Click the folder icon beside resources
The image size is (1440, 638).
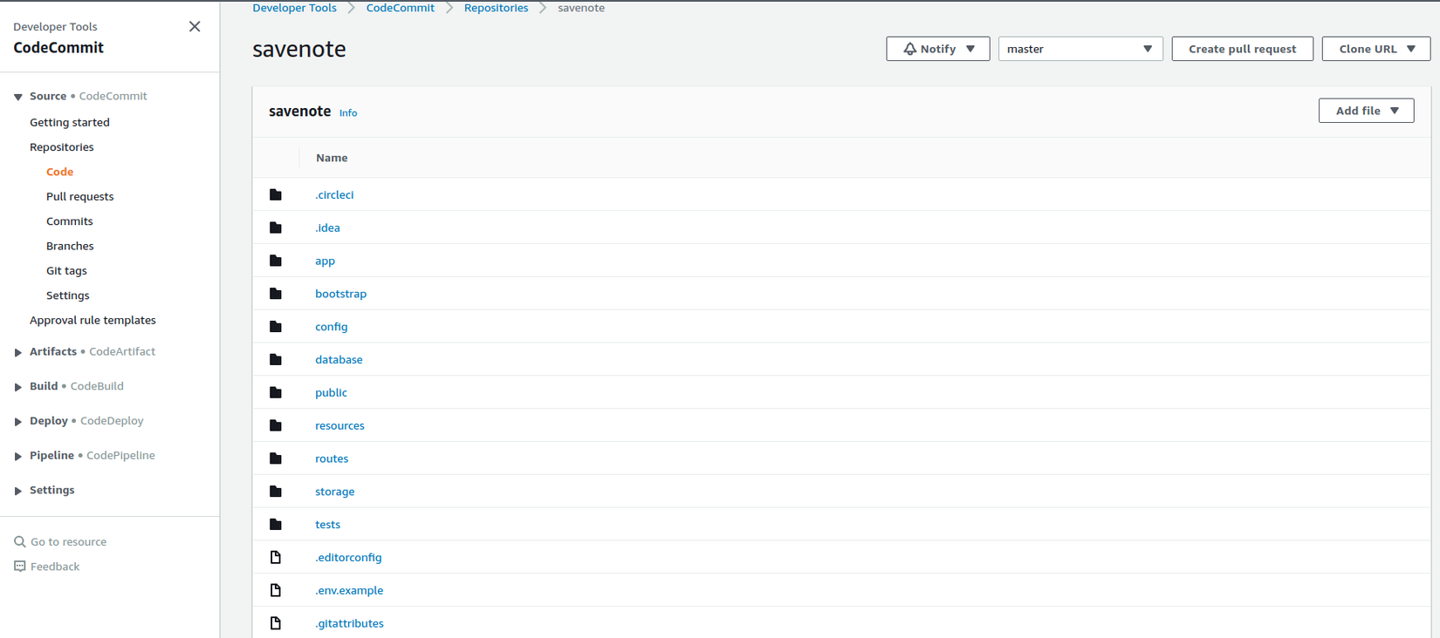tap(276, 425)
